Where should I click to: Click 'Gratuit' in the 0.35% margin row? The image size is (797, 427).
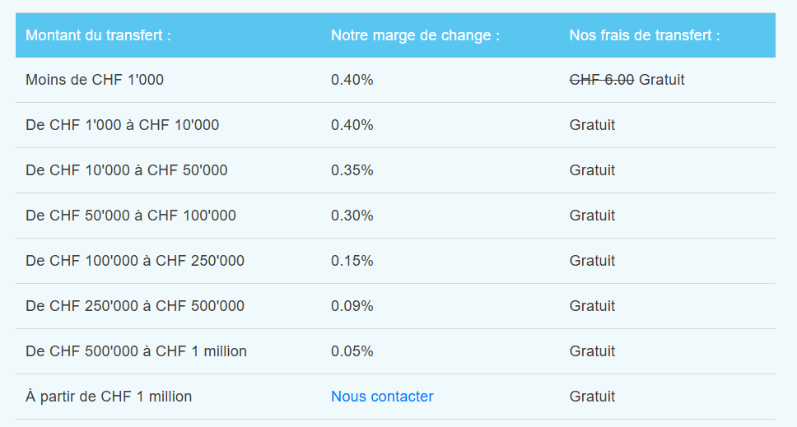point(592,170)
